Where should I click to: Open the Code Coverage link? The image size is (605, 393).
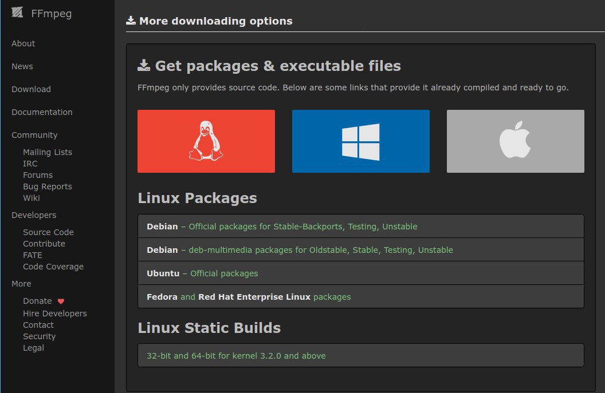(x=53, y=267)
